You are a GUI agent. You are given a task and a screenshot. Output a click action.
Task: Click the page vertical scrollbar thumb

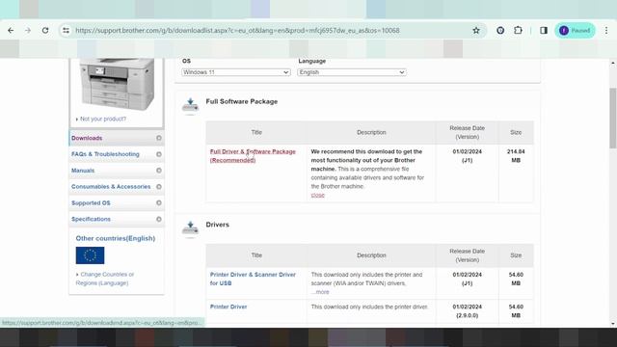click(x=613, y=118)
